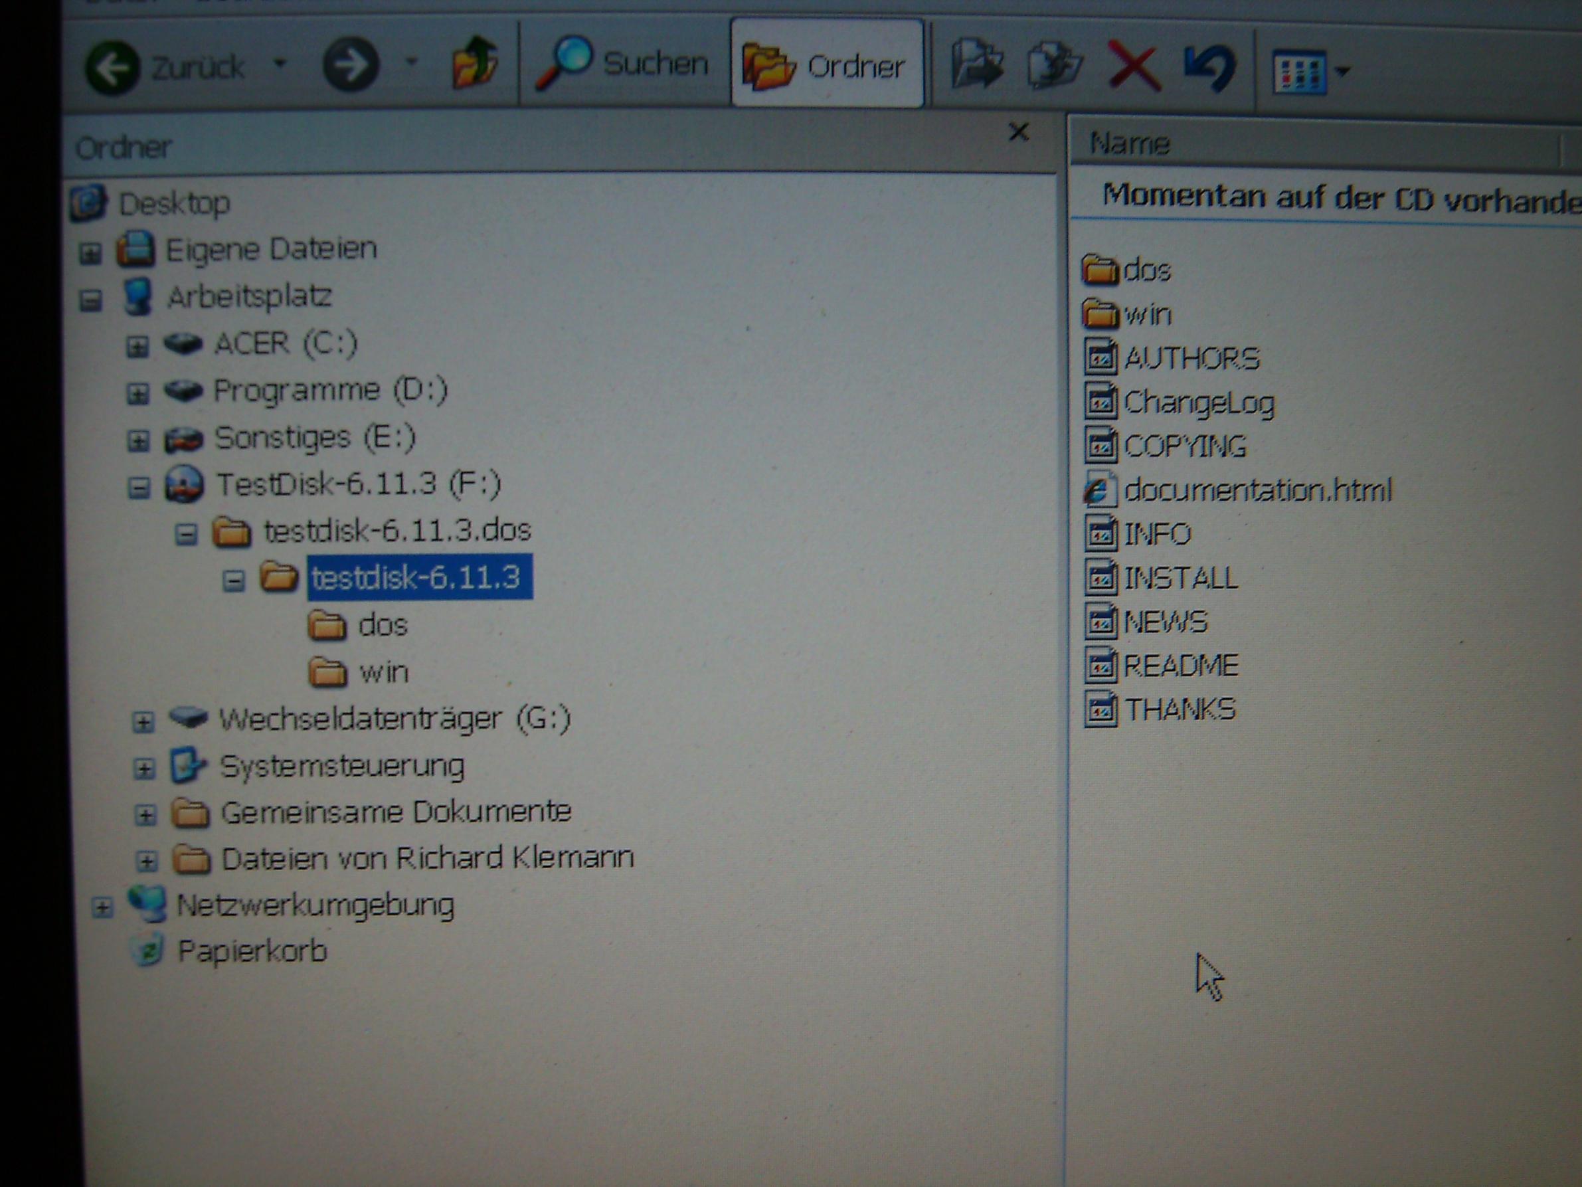The image size is (1582, 1187).
Task: Expand the ACER (C:) drive
Action: tap(137, 346)
